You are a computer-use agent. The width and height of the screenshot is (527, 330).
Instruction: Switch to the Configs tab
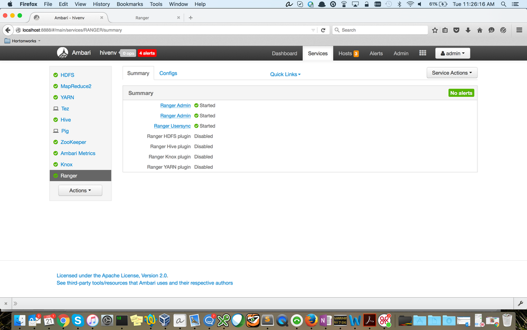click(x=168, y=73)
